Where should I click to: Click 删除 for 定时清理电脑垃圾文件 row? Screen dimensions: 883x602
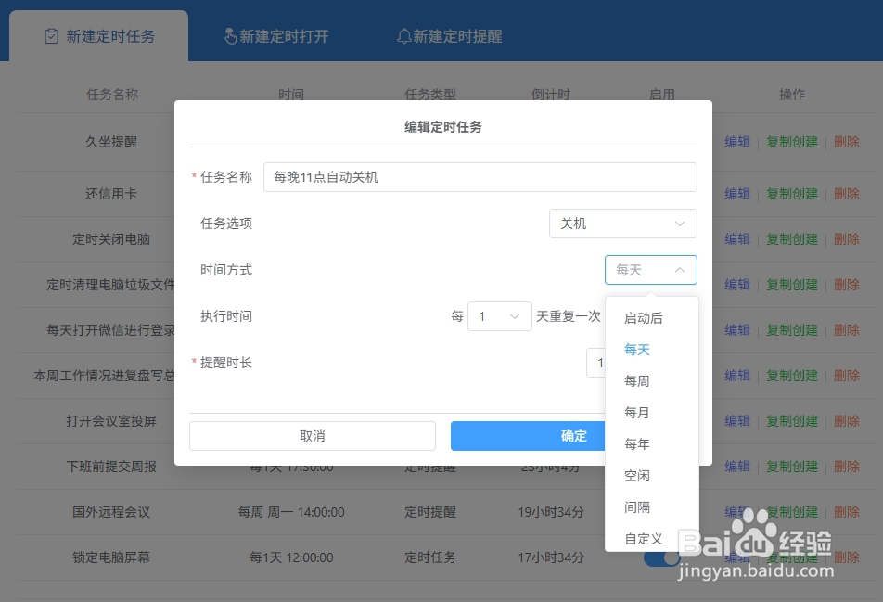click(847, 285)
